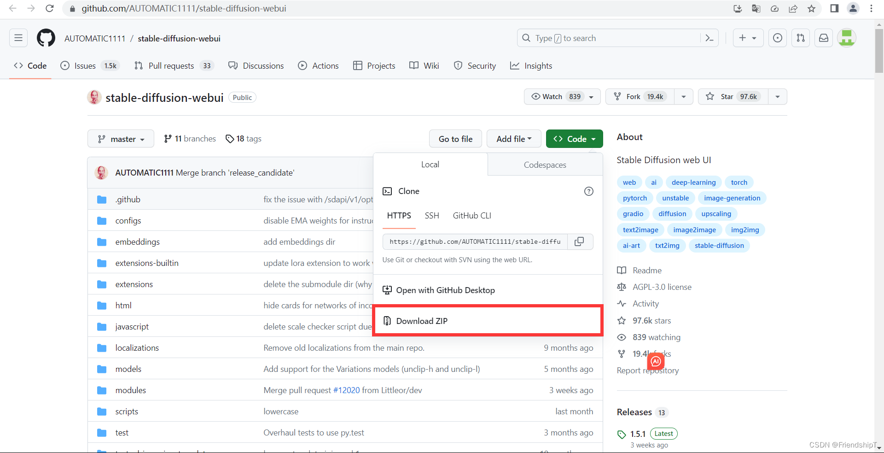Open the browser side panel icon
This screenshot has height=453, width=884.
pos(834,8)
